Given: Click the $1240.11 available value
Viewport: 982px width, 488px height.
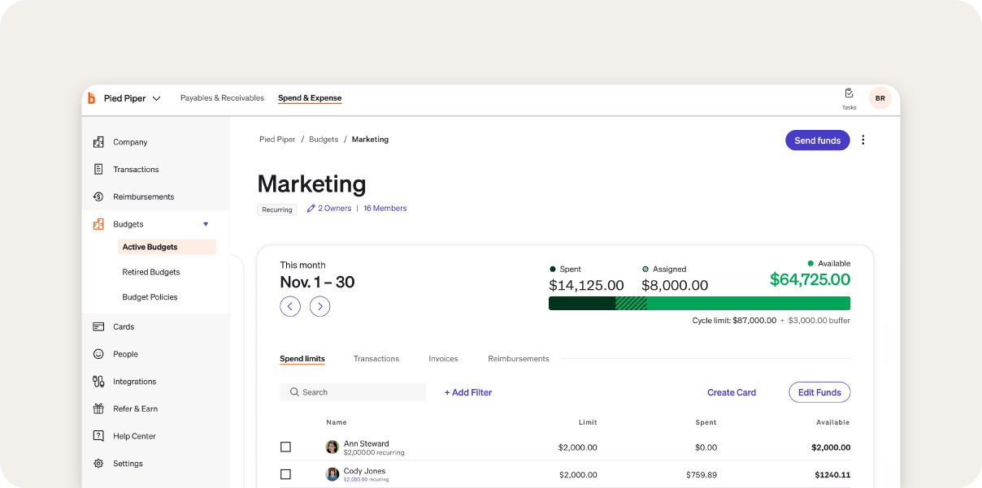Looking at the screenshot, I should click(832, 475).
